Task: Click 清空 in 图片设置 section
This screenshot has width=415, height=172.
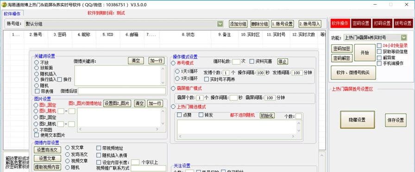Action: coord(140,103)
